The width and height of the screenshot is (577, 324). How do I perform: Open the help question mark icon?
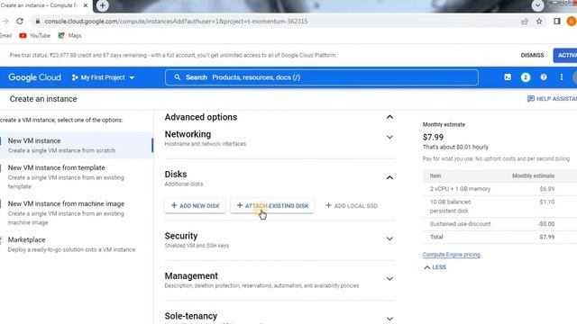point(543,77)
